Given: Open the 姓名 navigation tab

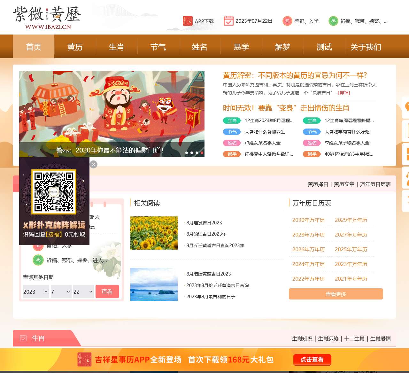Looking at the screenshot, I should (200, 47).
